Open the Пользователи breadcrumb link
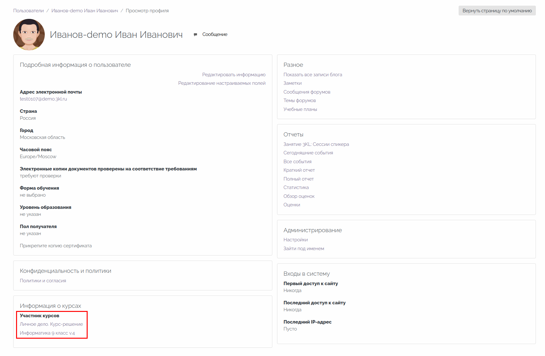This screenshot has width=545, height=356. click(28, 11)
